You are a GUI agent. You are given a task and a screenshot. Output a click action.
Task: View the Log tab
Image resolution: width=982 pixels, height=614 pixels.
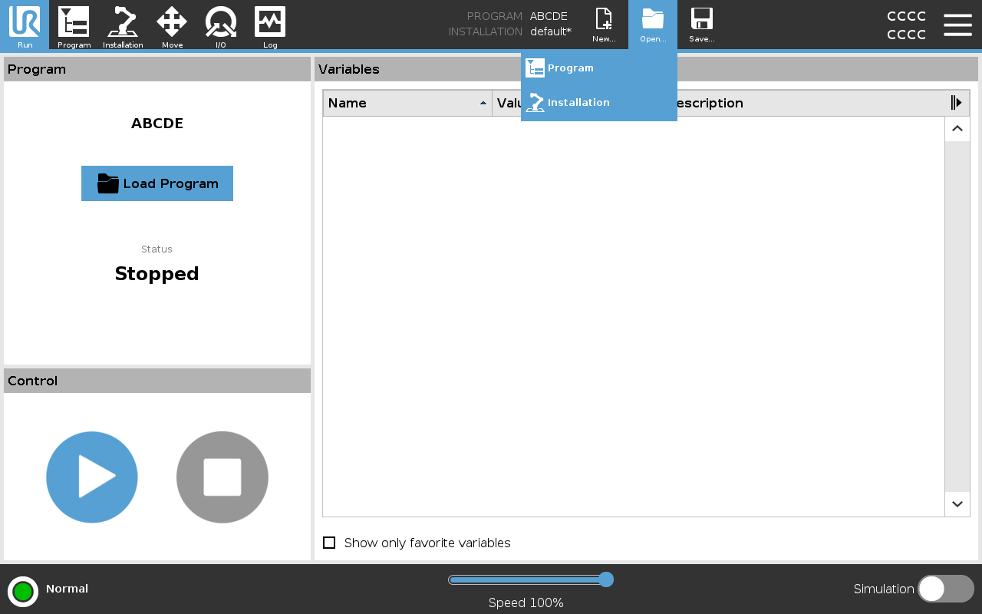(270, 25)
